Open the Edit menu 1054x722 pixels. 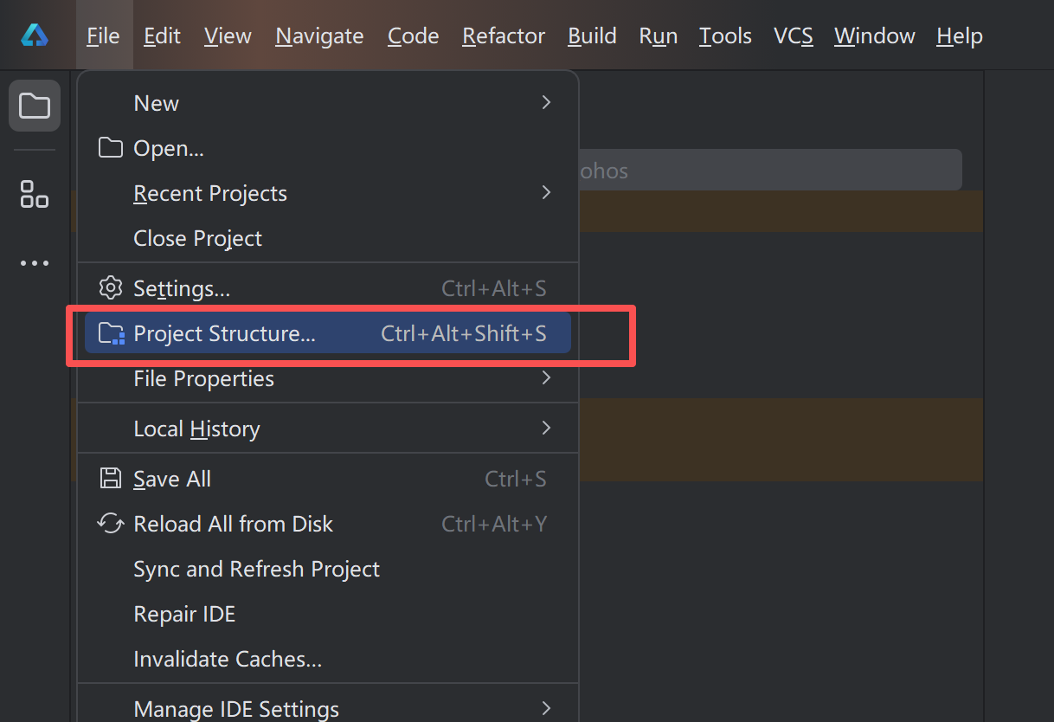coord(162,35)
